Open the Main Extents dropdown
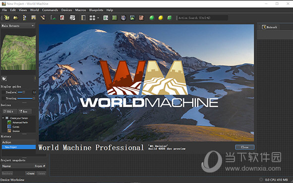 (x=18, y=26)
